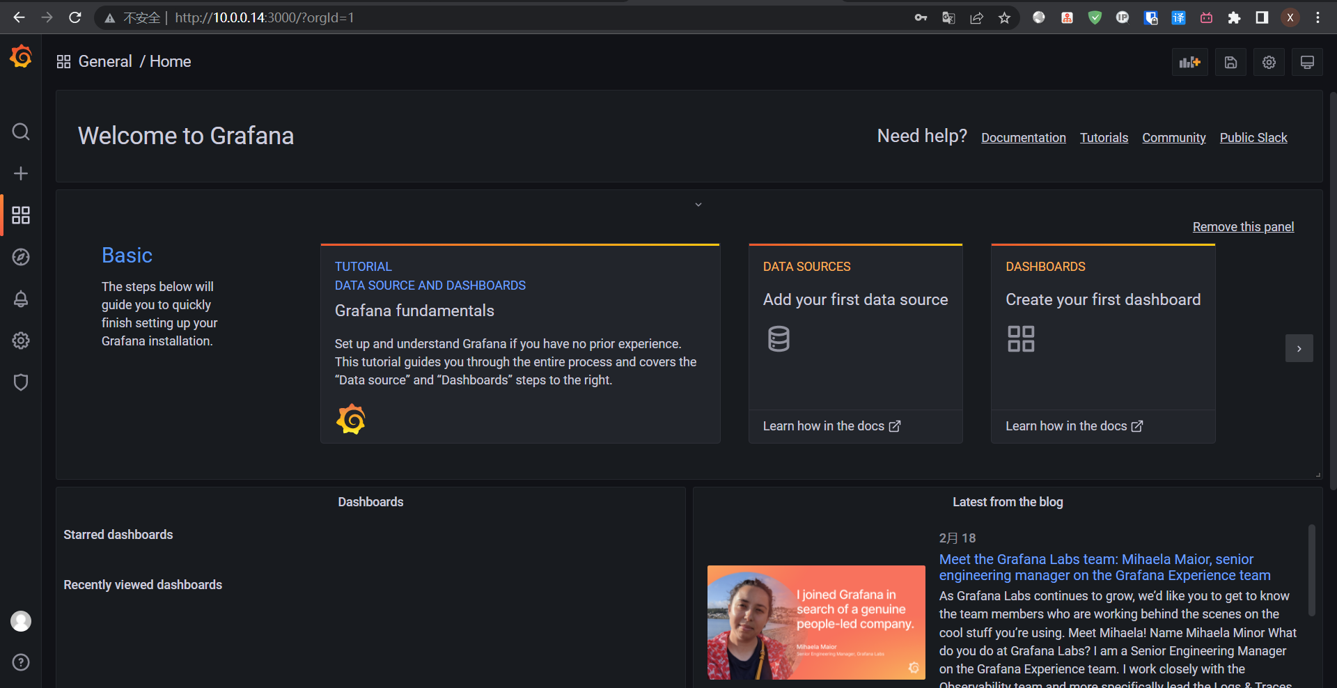Click Learn how in docs under Data Sources

831,426
